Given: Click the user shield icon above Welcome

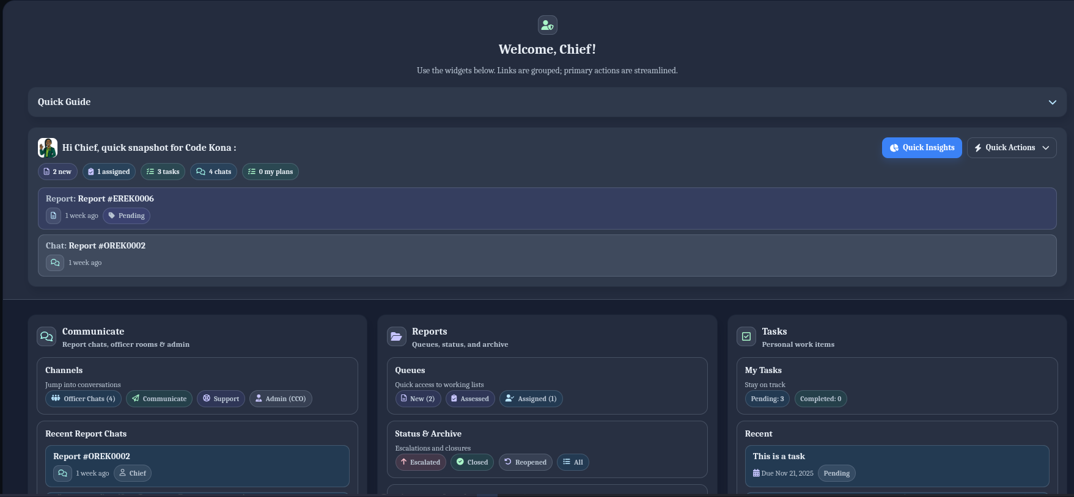Looking at the screenshot, I should [547, 25].
